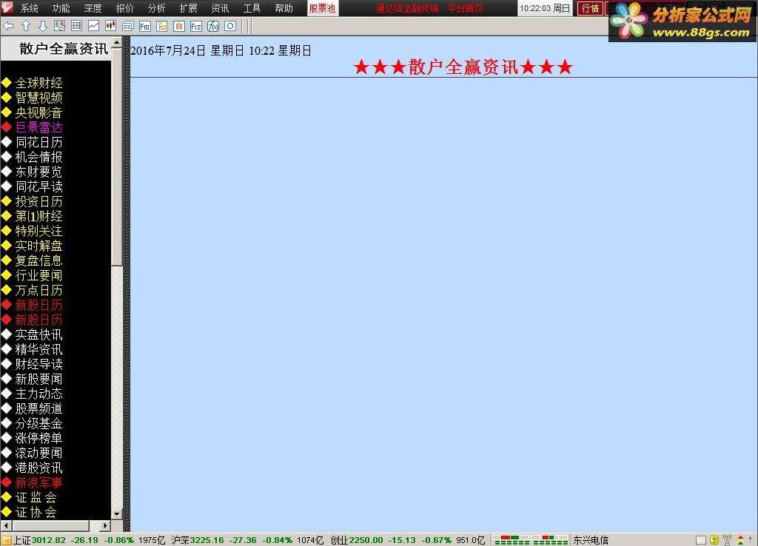Select 分级基金 sidebar entry

38,424
